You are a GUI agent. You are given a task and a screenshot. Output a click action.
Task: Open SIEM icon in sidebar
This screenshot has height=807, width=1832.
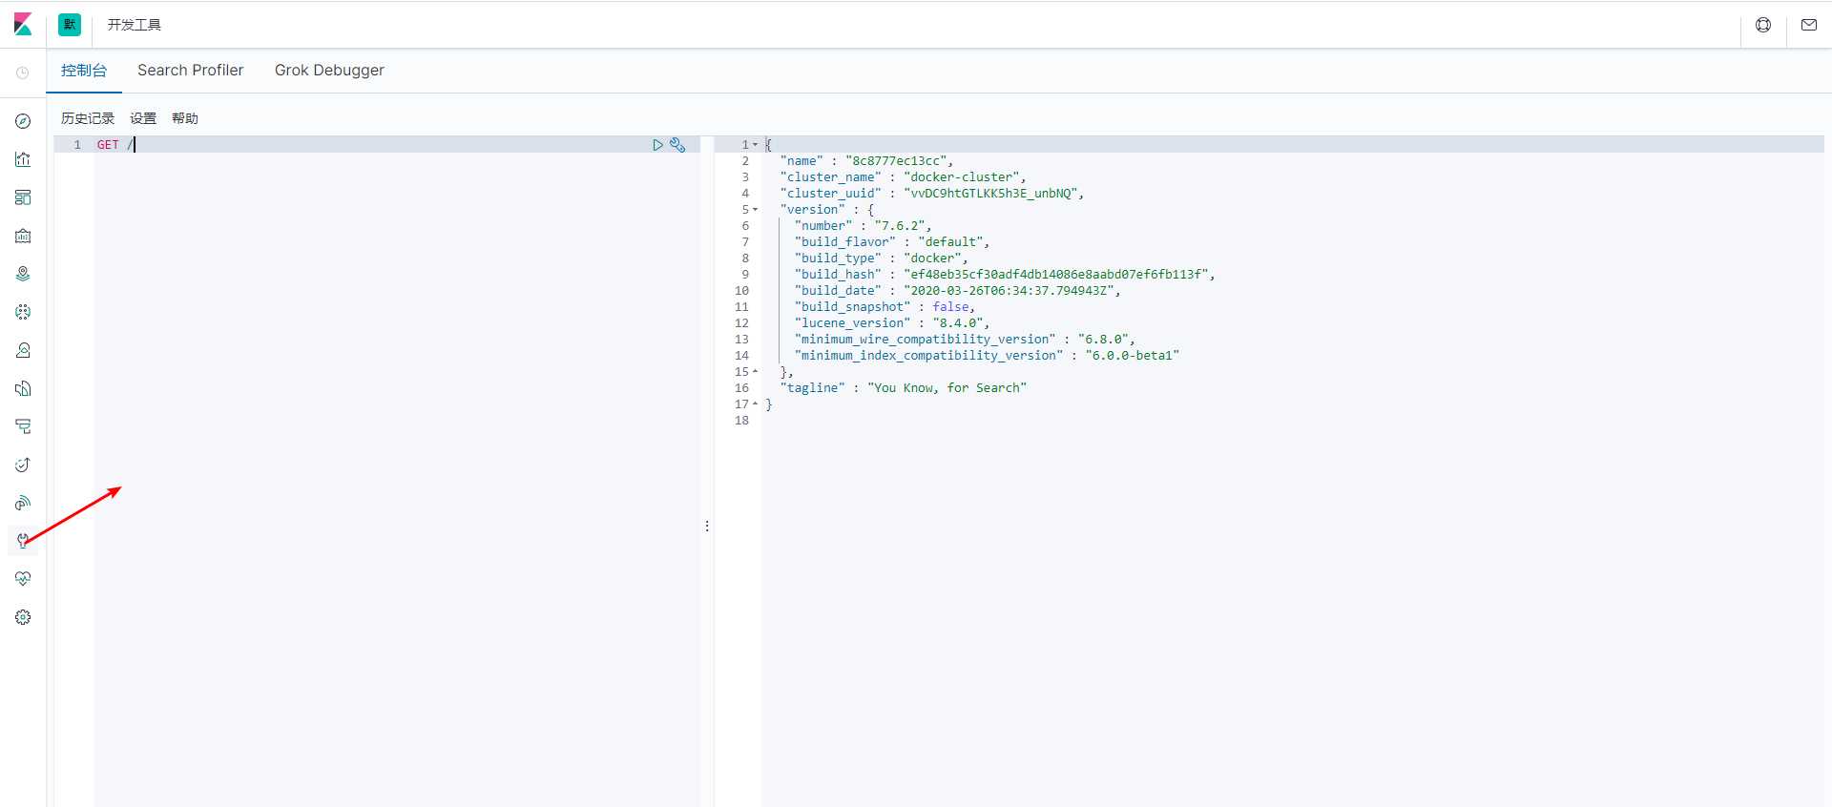click(x=23, y=503)
